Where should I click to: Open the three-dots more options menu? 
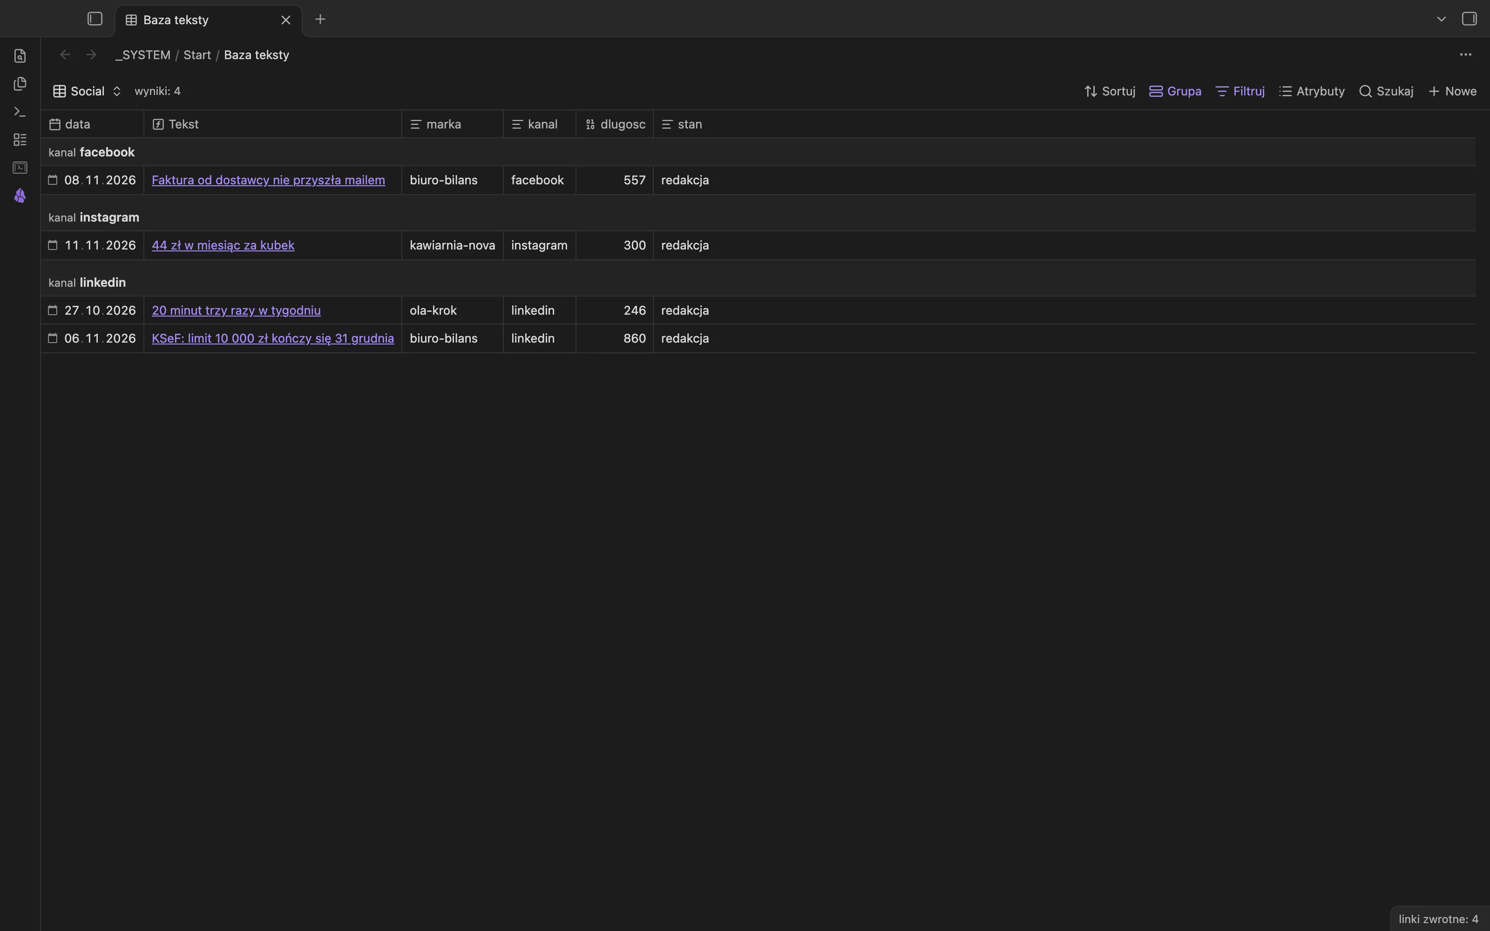1465,55
